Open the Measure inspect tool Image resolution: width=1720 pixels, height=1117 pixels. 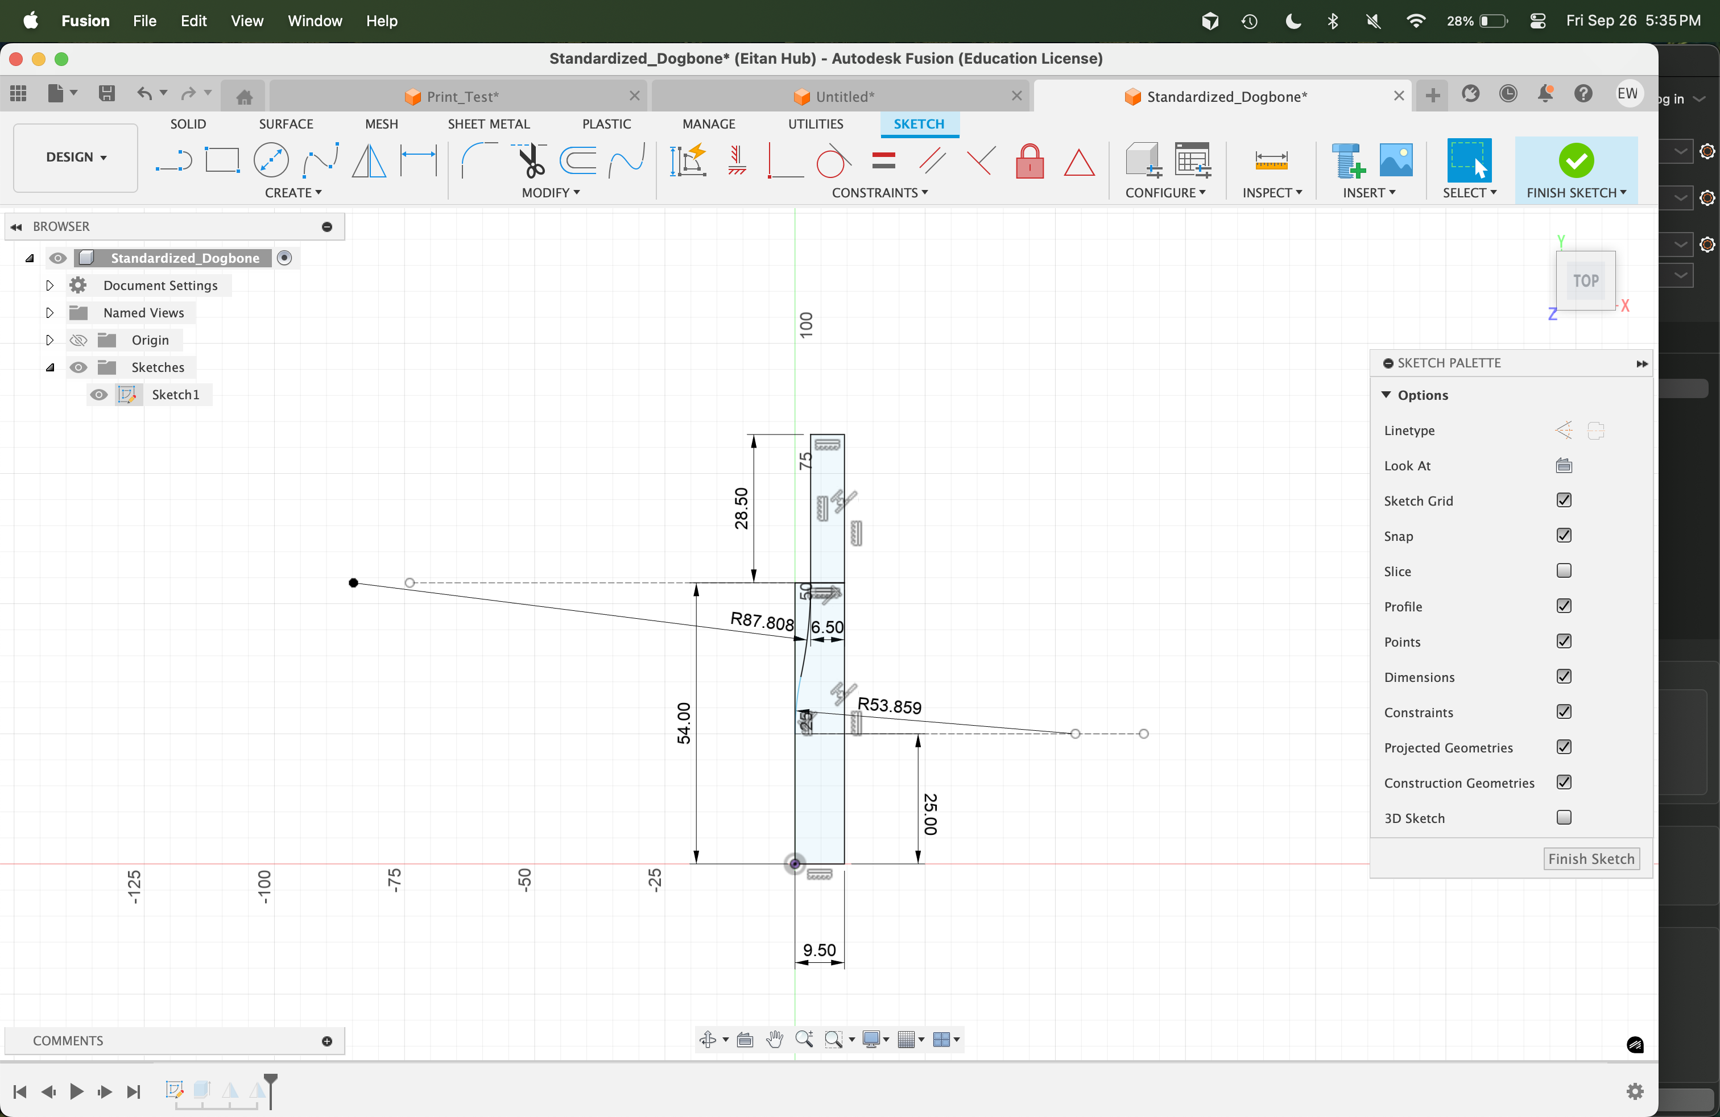coord(1271,160)
